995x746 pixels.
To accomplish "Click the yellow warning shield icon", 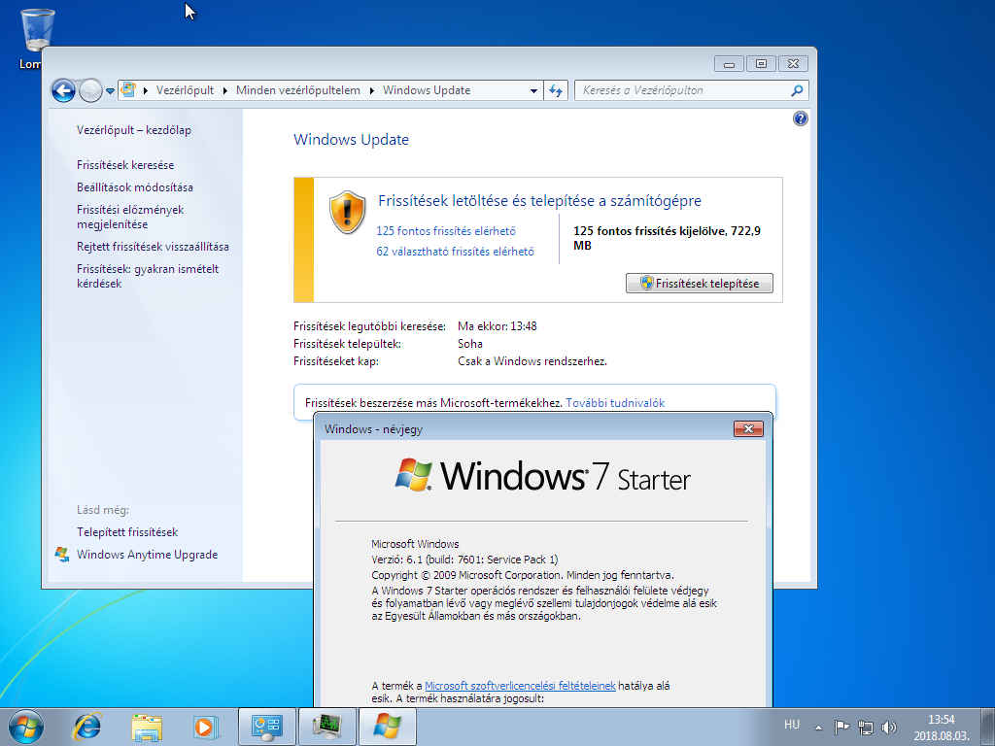I will 347,212.
